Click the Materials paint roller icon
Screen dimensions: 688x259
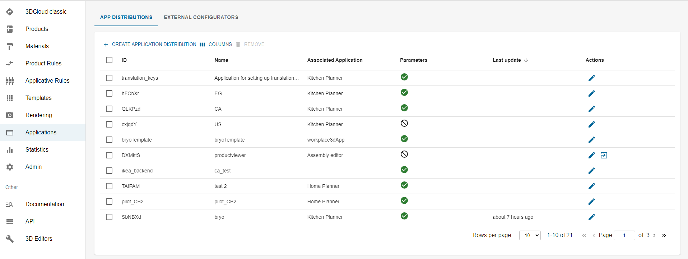point(10,46)
